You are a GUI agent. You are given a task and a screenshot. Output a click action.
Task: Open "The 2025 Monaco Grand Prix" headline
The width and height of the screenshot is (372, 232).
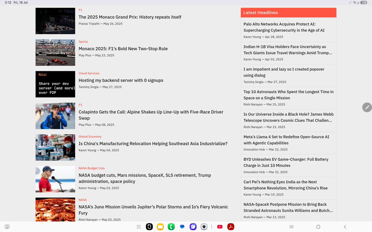click(130, 17)
